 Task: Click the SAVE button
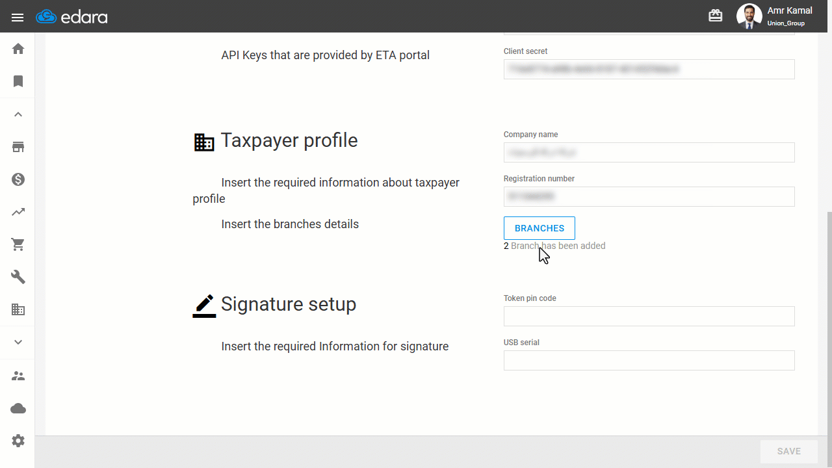(x=789, y=451)
